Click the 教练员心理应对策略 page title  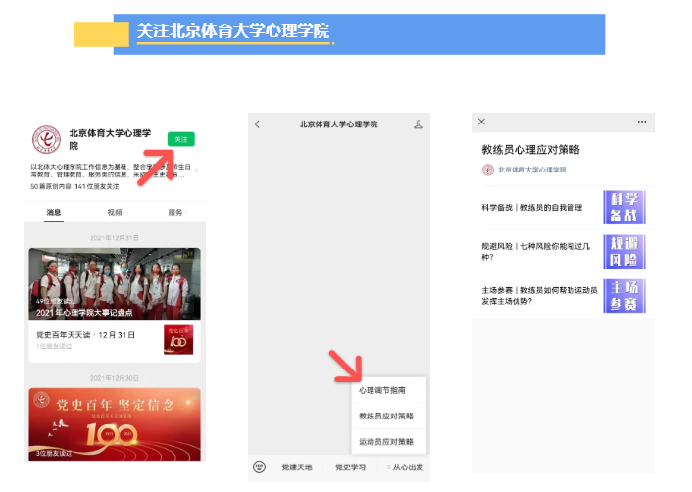[x=530, y=150]
